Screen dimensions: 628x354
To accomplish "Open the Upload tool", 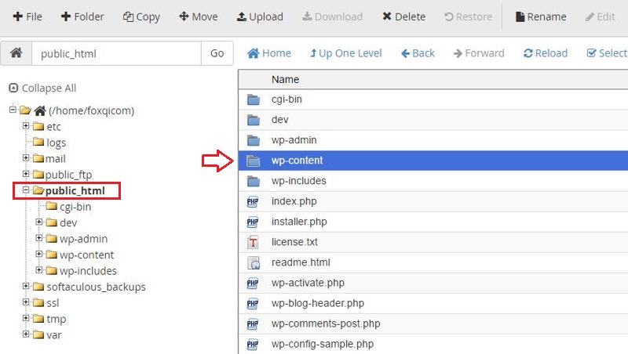I will [x=260, y=16].
